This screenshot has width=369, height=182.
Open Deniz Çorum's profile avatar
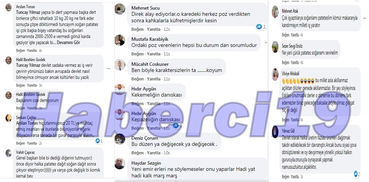point(120,139)
